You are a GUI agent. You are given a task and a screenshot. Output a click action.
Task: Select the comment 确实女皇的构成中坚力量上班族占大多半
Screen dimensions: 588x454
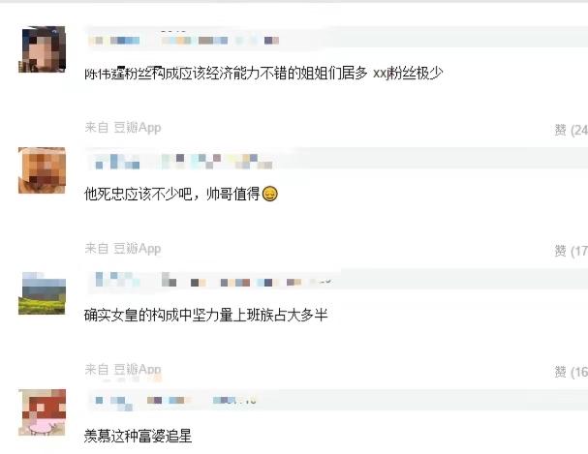click(x=206, y=315)
